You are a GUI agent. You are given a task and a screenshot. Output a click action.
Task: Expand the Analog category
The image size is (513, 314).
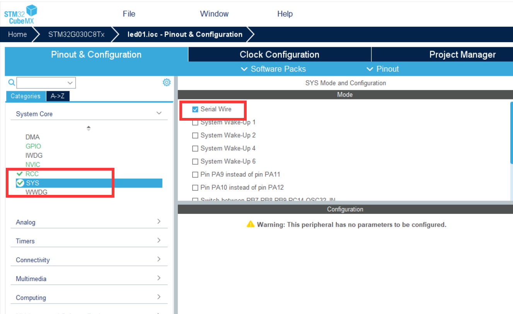coord(159,222)
